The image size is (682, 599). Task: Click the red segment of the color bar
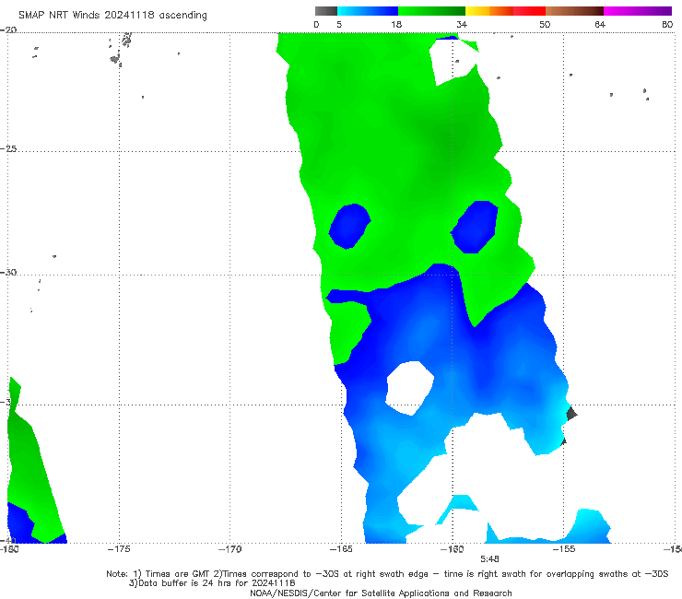click(529, 11)
